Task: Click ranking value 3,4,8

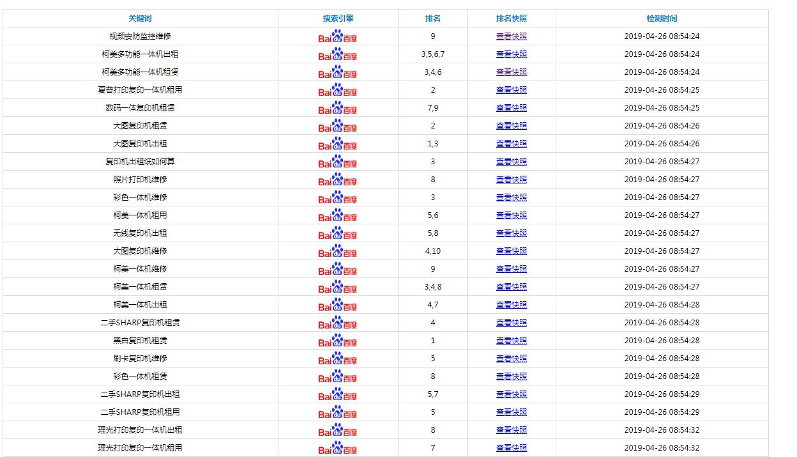Action: click(433, 287)
